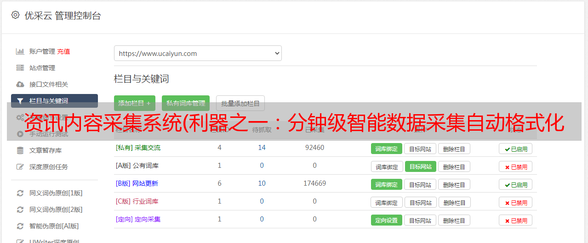This screenshot has width=588, height=243.
Task: Click 目标网站 for 采集交流 row
Action: point(420,149)
